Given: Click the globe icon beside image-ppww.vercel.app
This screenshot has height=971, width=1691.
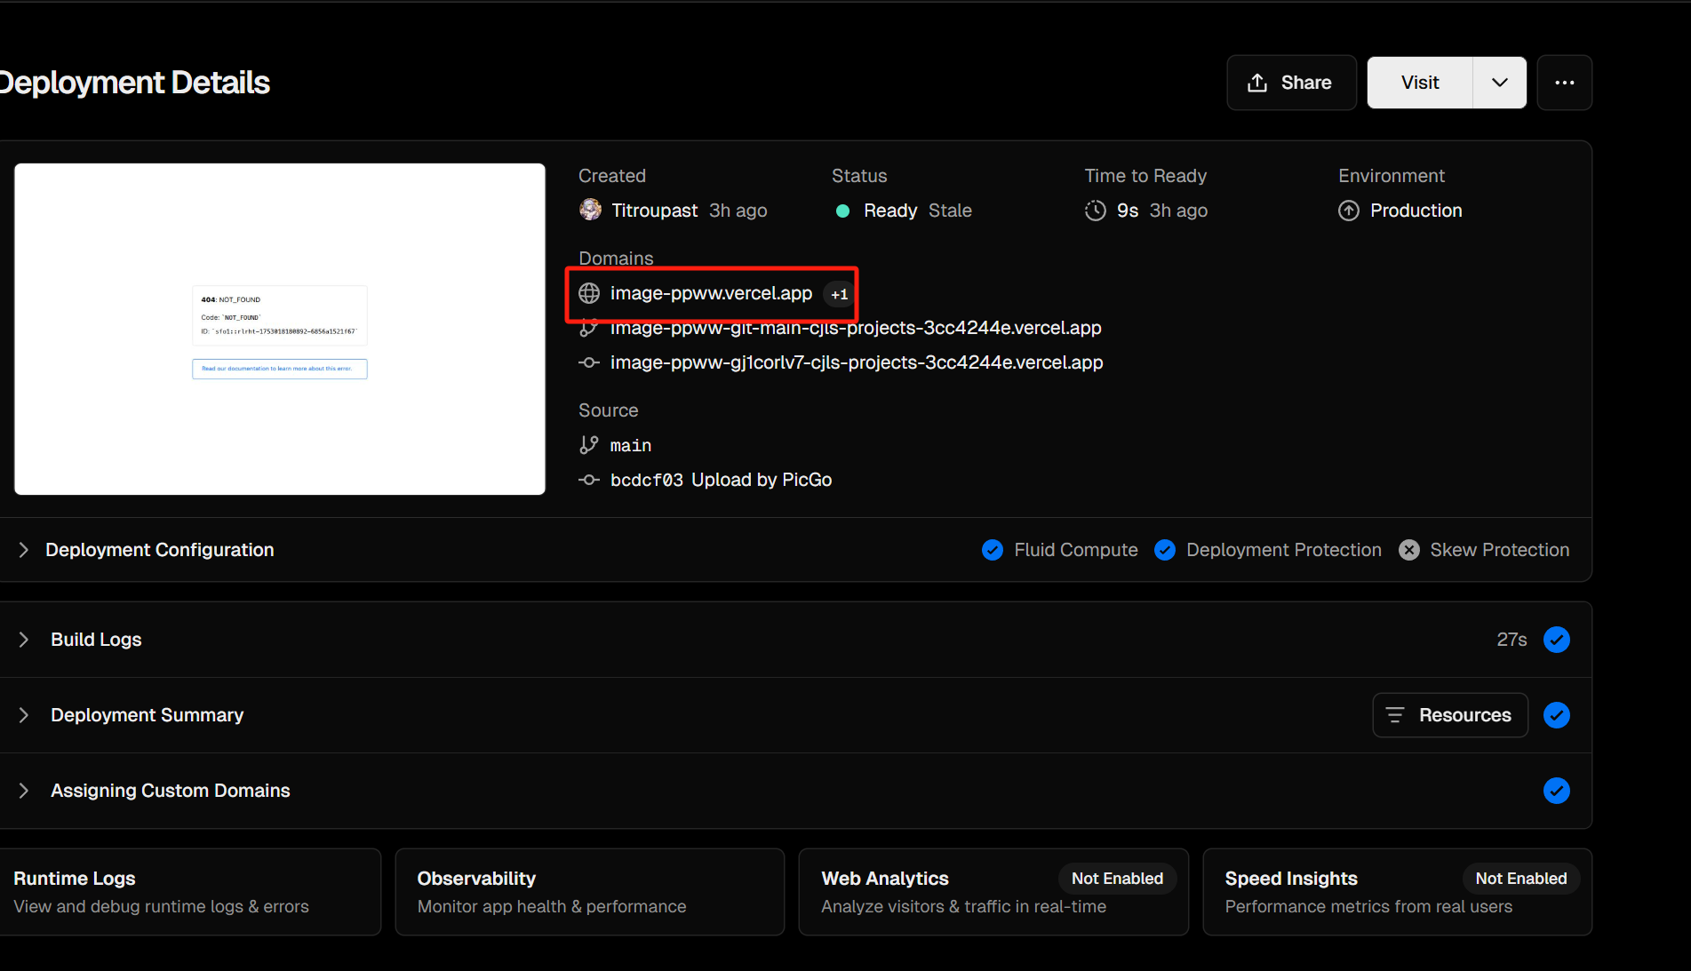Looking at the screenshot, I should click(x=589, y=293).
